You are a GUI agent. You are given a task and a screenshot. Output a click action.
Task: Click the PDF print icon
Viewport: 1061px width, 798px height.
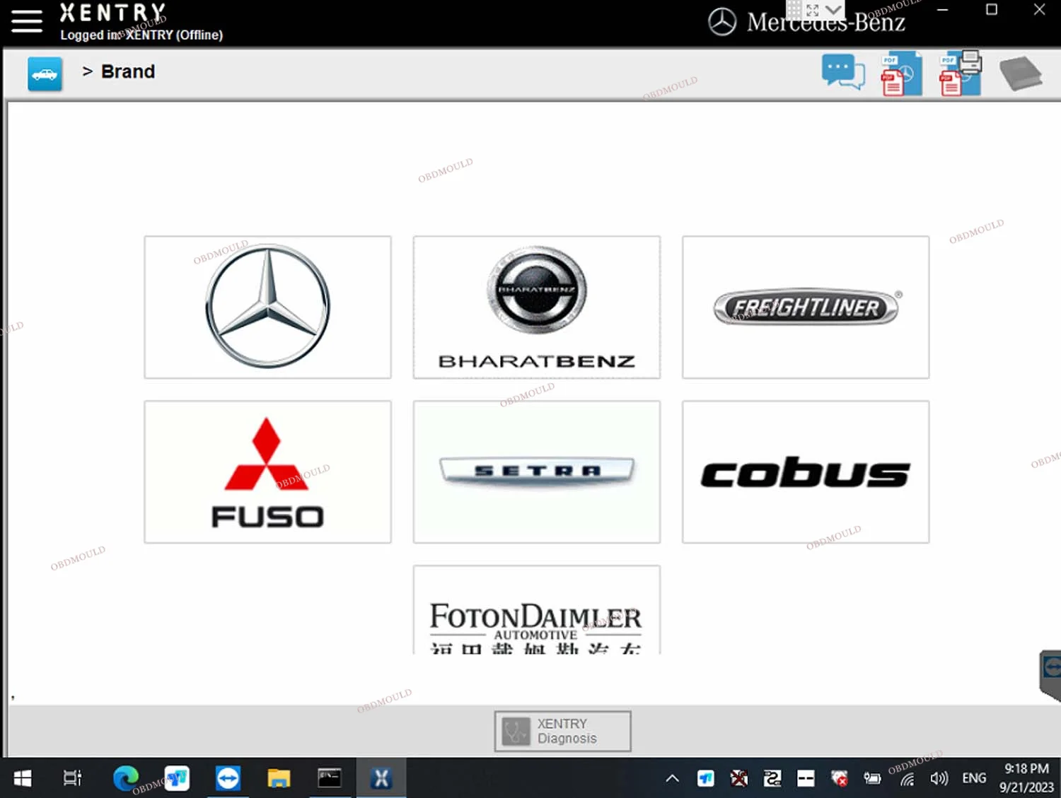pyautogui.click(x=960, y=73)
